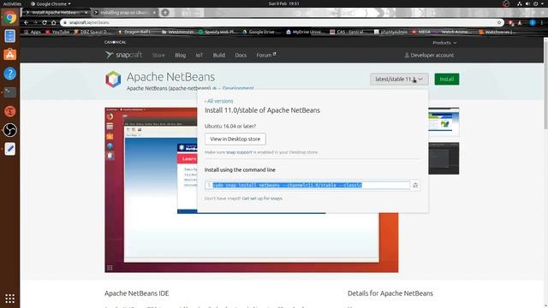Click the Apache NetBeans cube logo

[x=113, y=80]
